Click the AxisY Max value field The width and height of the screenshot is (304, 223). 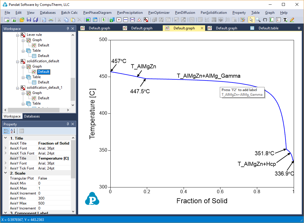pyautogui.click(x=54, y=203)
